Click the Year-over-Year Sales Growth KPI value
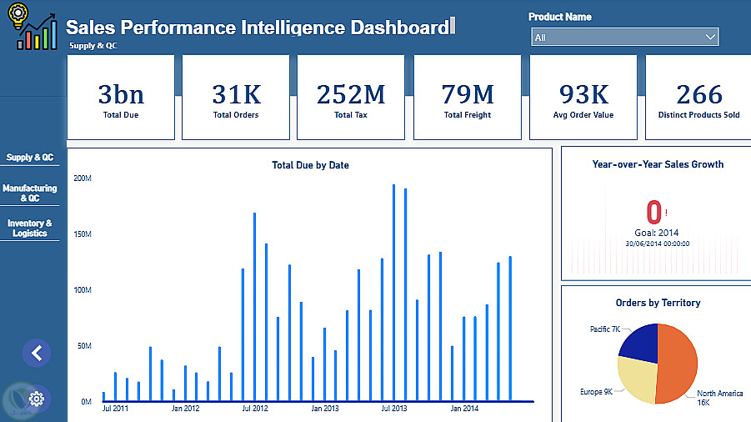This screenshot has width=751, height=422. coord(654,210)
